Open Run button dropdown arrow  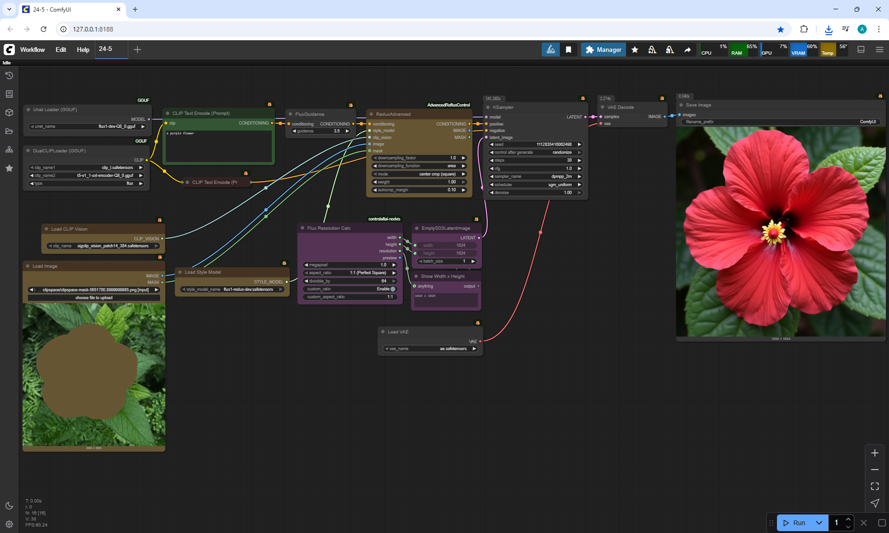pyautogui.click(x=819, y=523)
